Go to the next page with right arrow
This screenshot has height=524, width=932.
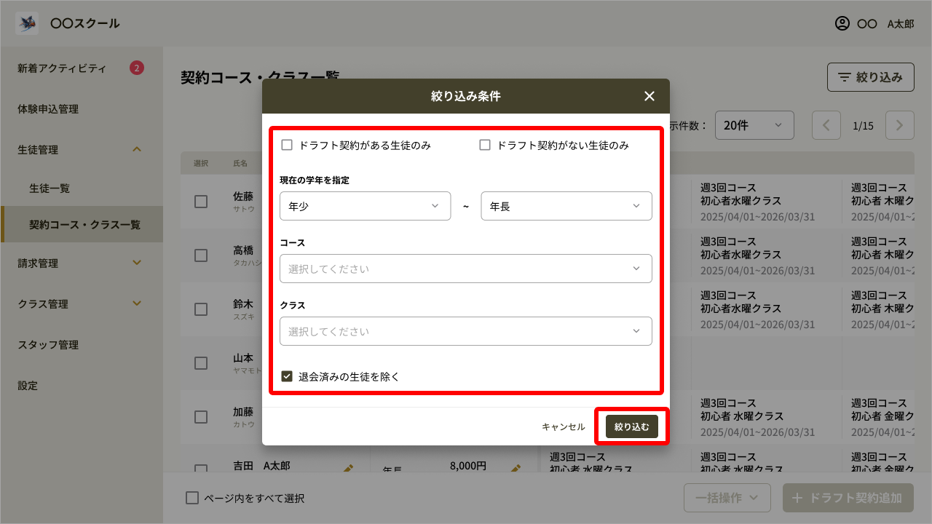click(x=899, y=125)
